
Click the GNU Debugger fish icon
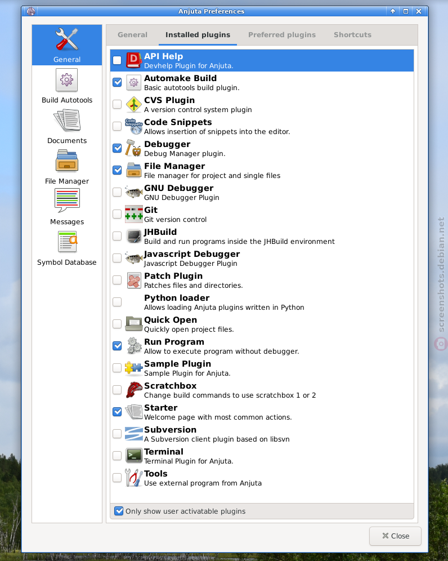click(x=134, y=192)
